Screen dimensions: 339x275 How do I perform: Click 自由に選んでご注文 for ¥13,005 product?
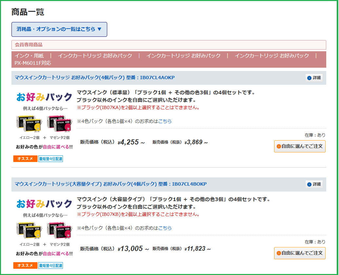click(x=300, y=253)
